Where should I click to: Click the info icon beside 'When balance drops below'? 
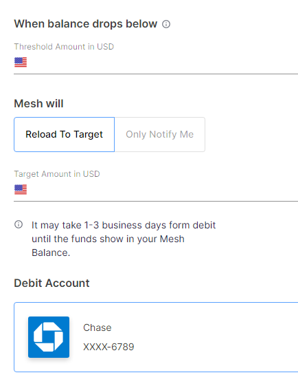click(x=166, y=24)
